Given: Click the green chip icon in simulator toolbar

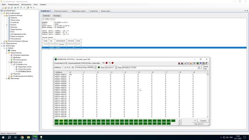Looking at the screenshot, I should 198,63.
